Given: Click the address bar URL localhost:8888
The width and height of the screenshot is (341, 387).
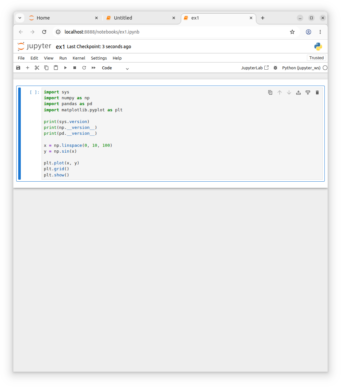Looking at the screenshot, I should 102,32.
